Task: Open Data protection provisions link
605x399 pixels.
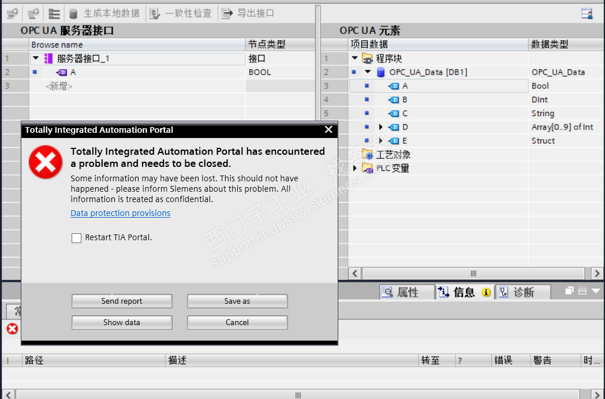Action: 121,213
